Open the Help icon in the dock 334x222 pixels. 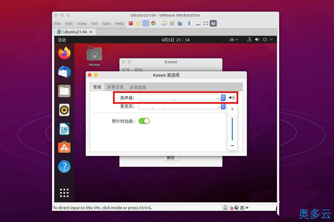pos(64,166)
